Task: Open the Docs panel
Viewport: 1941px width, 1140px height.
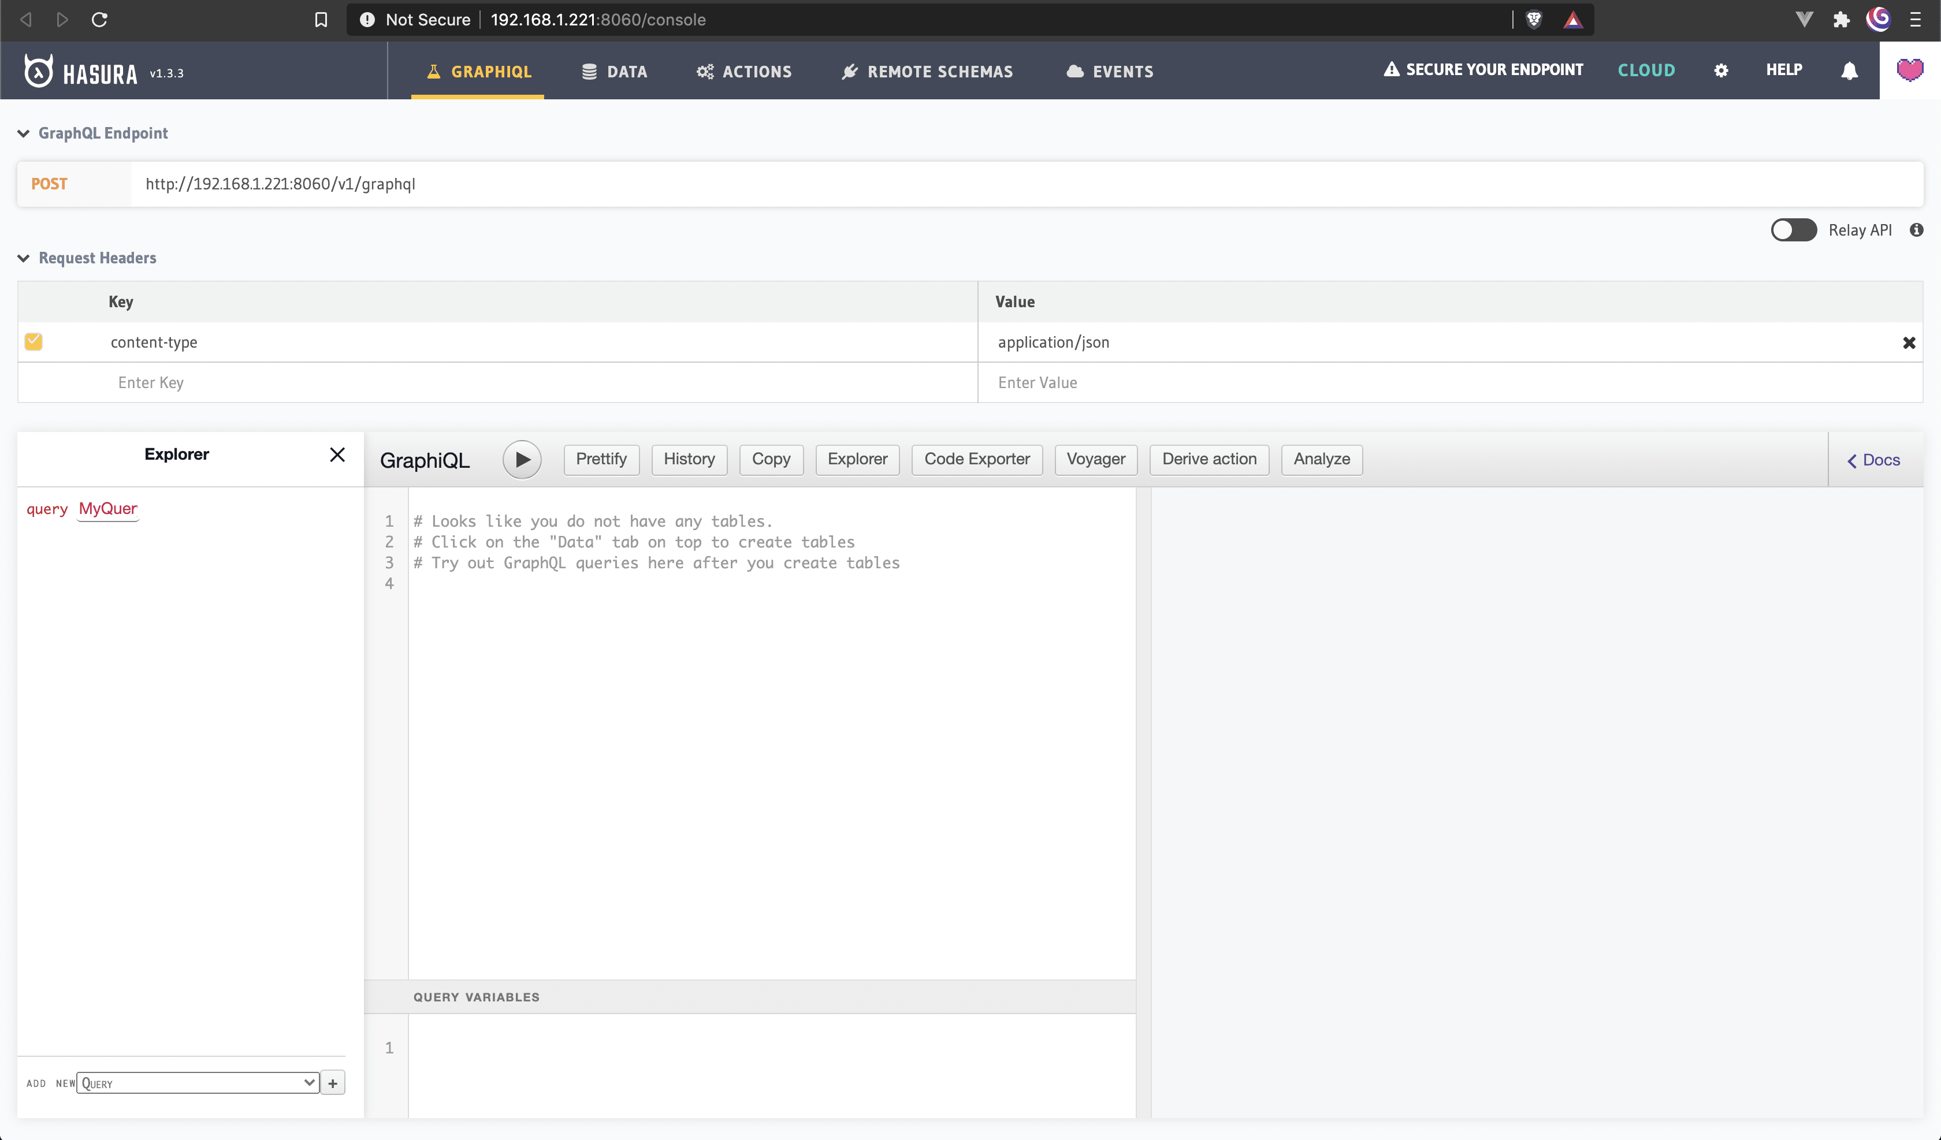Action: tap(1874, 460)
